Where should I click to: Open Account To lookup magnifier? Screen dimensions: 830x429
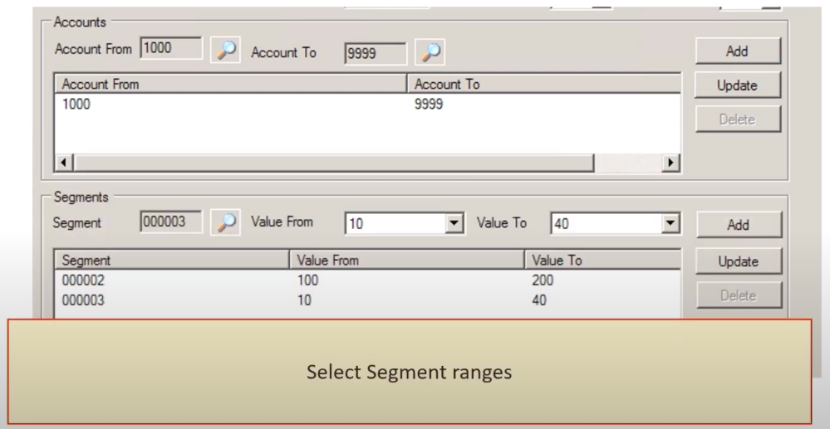coord(430,51)
